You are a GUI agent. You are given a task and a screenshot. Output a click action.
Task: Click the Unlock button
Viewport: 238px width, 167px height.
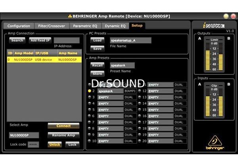pyautogui.click(x=55, y=145)
